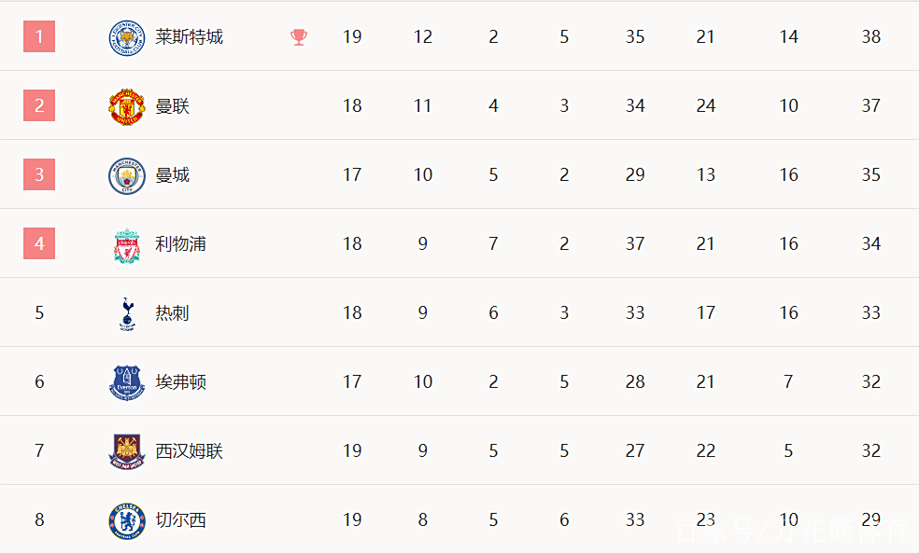This screenshot has width=919, height=553.
Task: Click the red rank 1 badge
Action: 39,37
